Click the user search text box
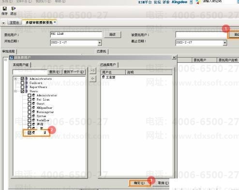This screenshot has height=190, width=239. [30, 72]
